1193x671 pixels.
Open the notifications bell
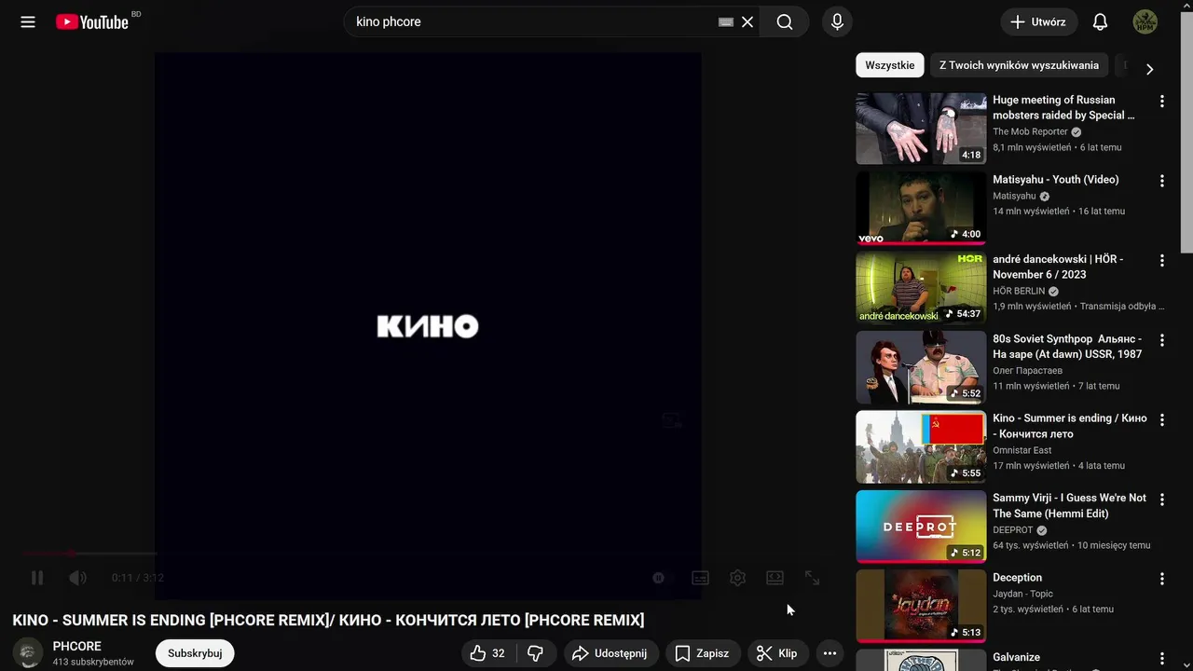click(x=1100, y=21)
